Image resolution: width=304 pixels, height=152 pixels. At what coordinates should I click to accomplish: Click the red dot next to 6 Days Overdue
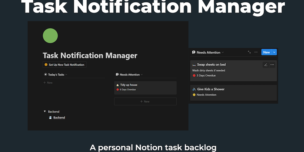(118, 90)
